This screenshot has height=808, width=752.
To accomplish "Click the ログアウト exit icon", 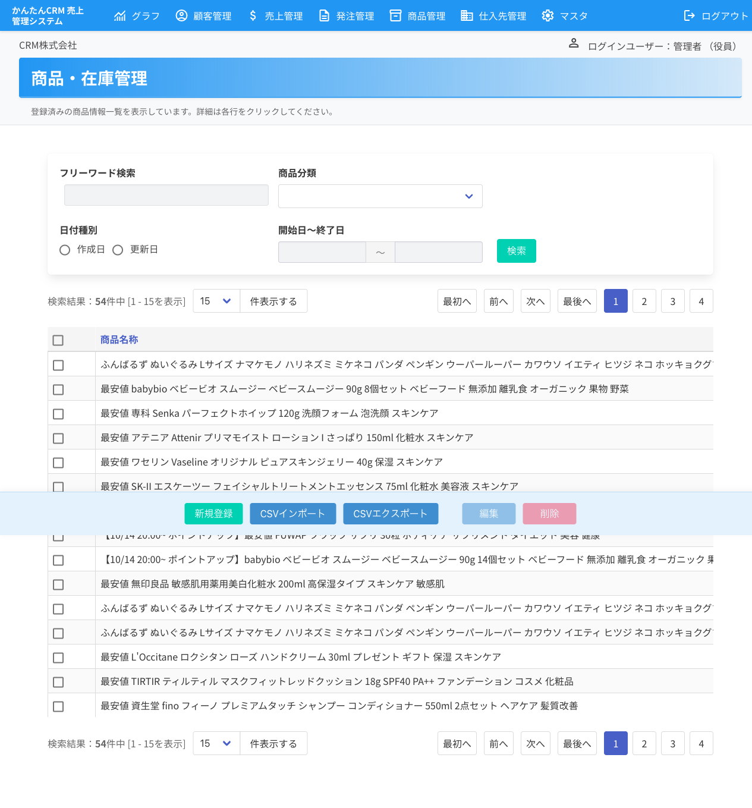I will coord(690,15).
